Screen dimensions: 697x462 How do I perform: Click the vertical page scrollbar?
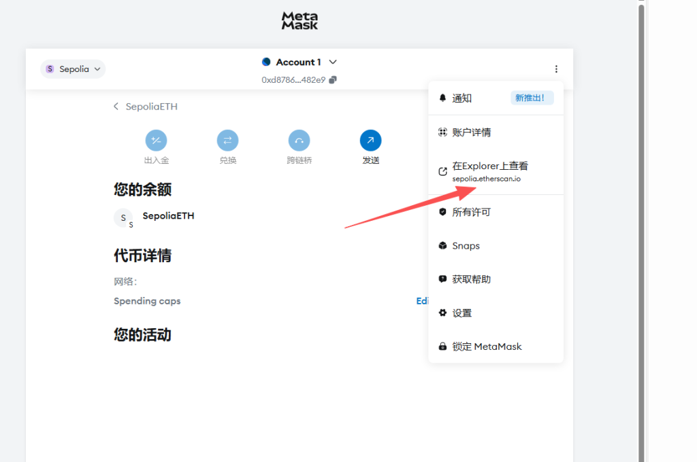click(641, 204)
